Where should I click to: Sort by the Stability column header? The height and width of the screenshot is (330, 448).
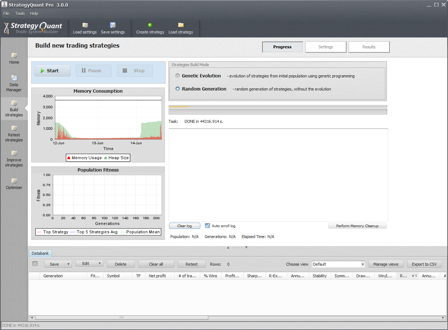pos(320,276)
